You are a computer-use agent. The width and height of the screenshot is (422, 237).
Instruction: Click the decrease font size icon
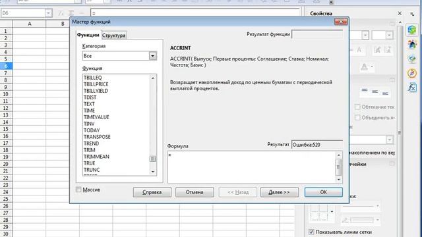click(388, 50)
